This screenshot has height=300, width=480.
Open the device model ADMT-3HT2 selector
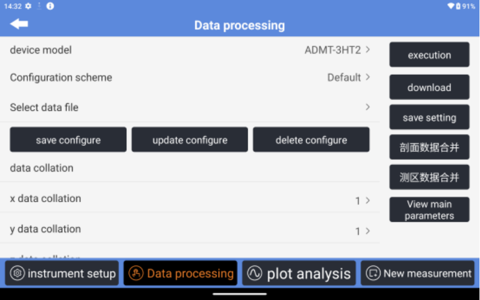click(x=337, y=50)
